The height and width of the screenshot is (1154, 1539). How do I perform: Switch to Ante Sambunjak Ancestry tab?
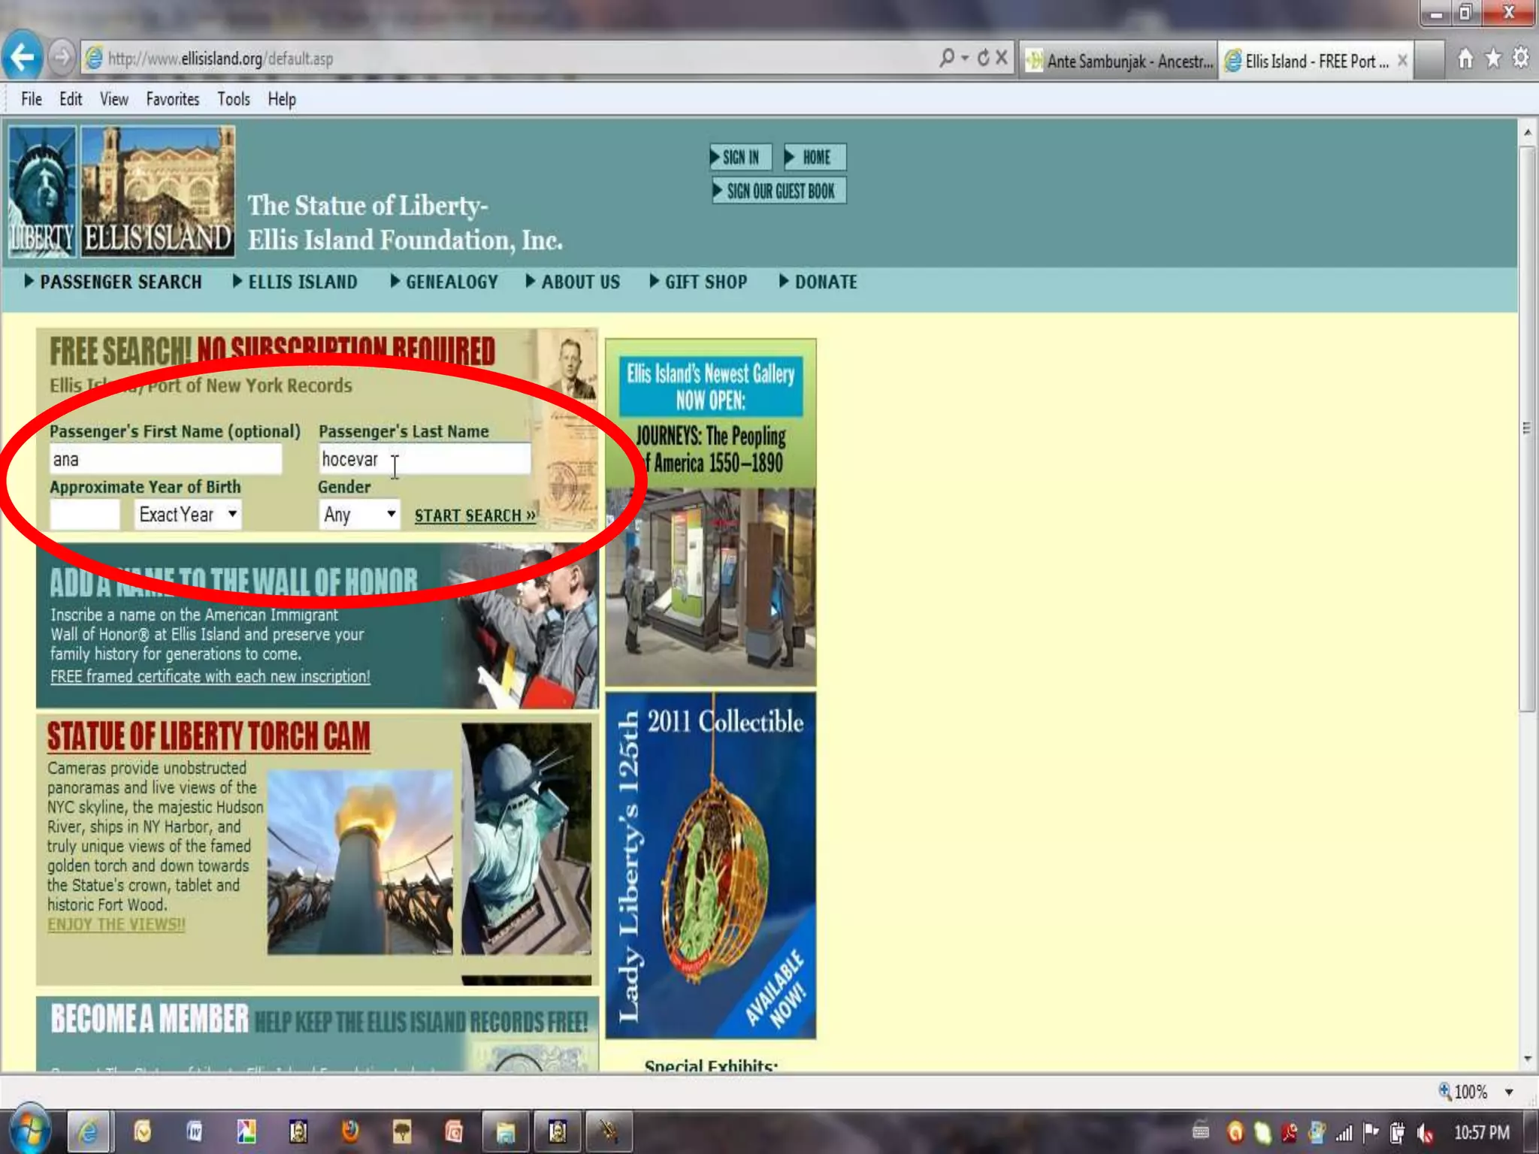point(1120,61)
